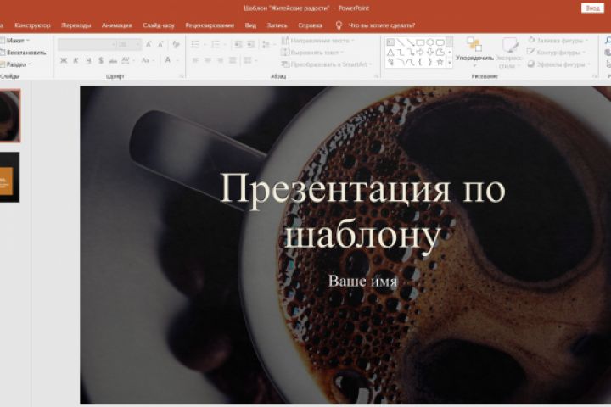
Task: Decrease the font size
Action: [x=160, y=44]
